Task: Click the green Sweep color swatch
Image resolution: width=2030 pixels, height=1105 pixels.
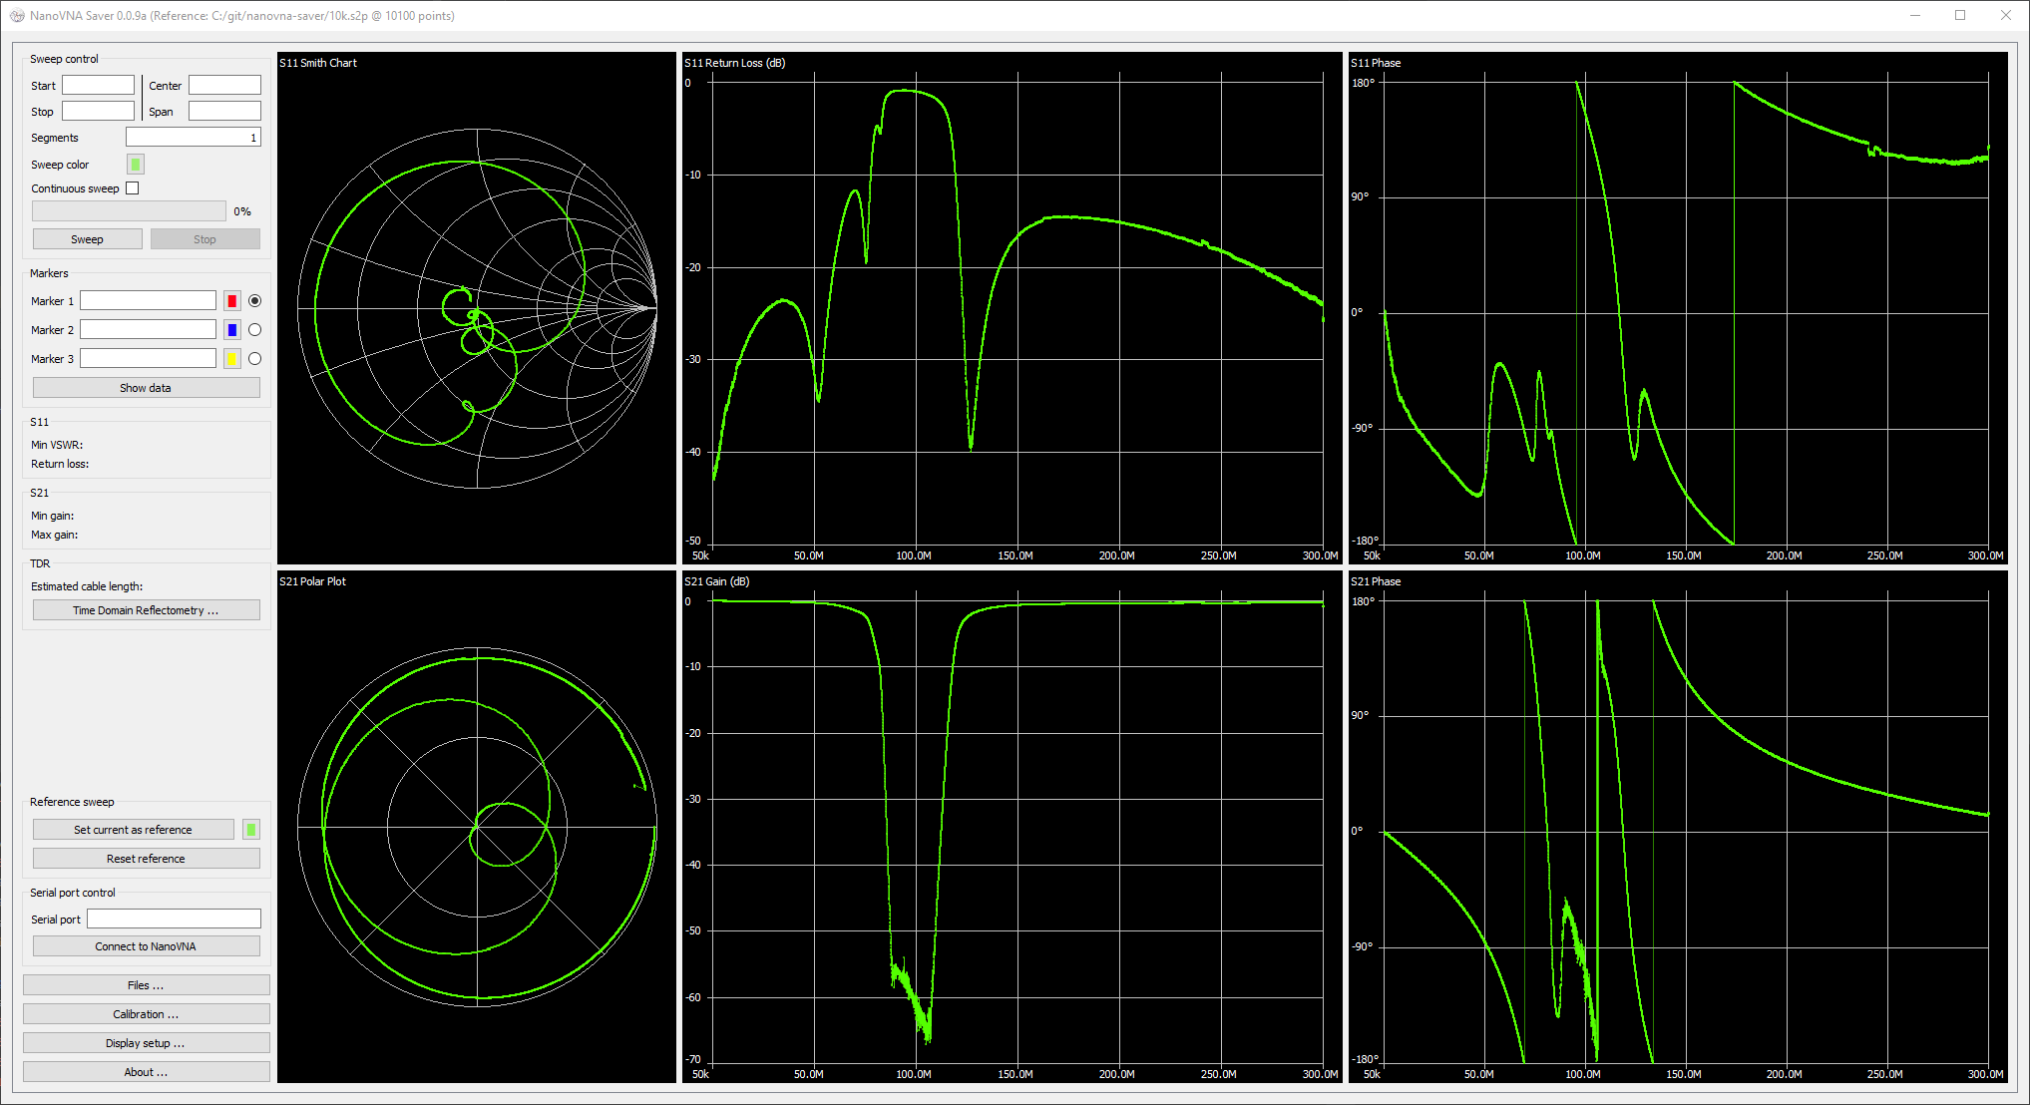Action: tap(136, 165)
